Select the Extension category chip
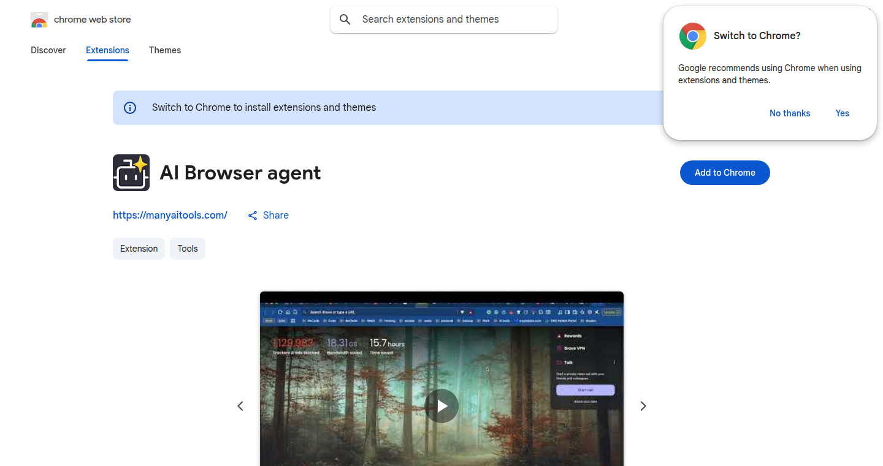 click(139, 249)
